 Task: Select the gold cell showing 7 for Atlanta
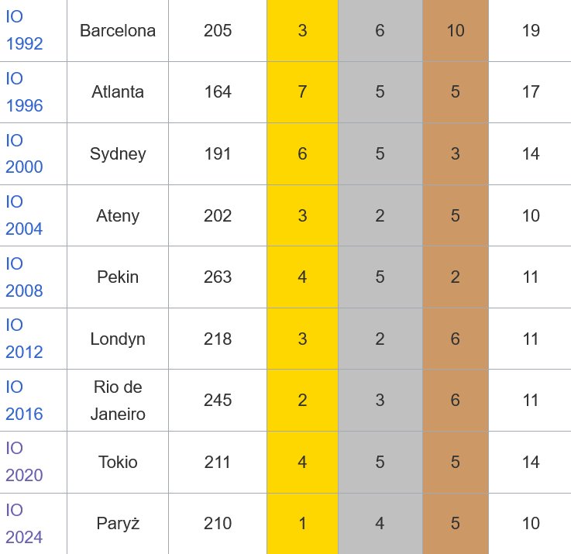click(302, 91)
